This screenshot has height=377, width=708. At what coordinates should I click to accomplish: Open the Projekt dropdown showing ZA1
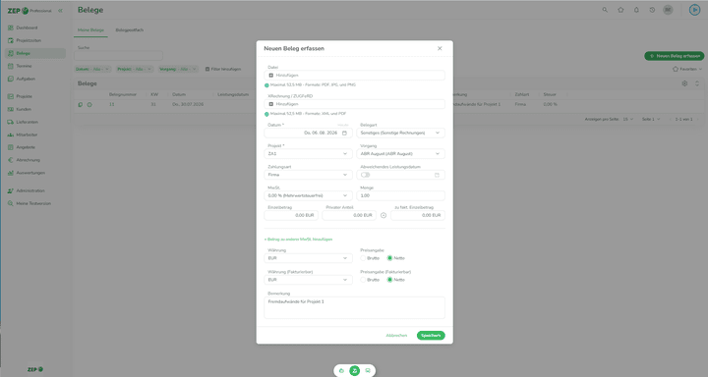coord(308,154)
